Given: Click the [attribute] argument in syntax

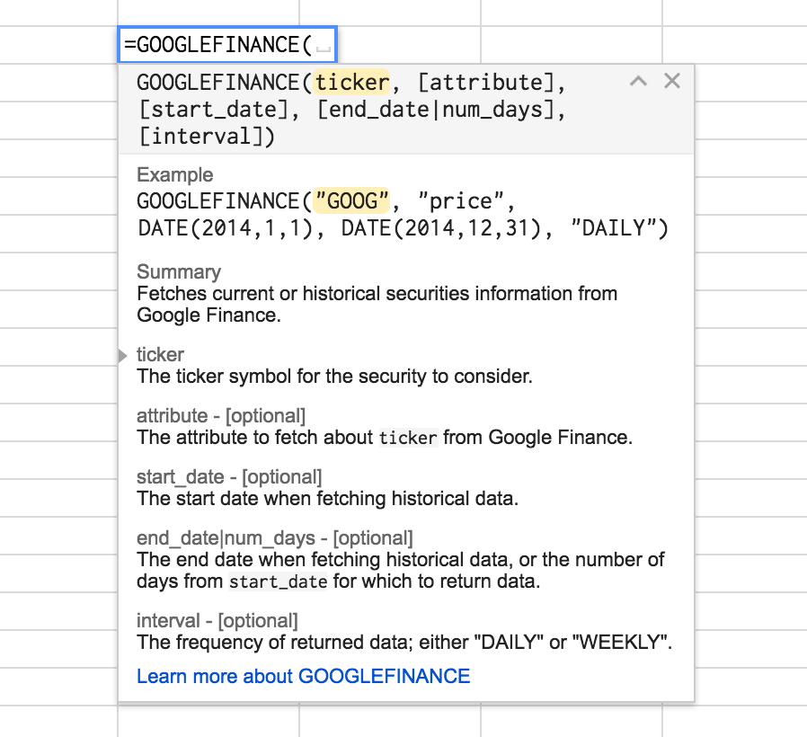Looking at the screenshot, I should [486, 83].
